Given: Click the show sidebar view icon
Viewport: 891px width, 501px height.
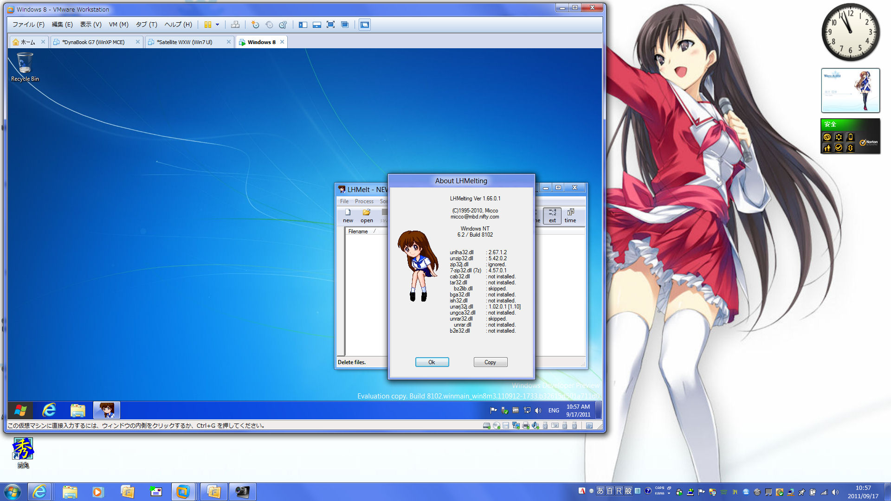Looking at the screenshot, I should [303, 25].
